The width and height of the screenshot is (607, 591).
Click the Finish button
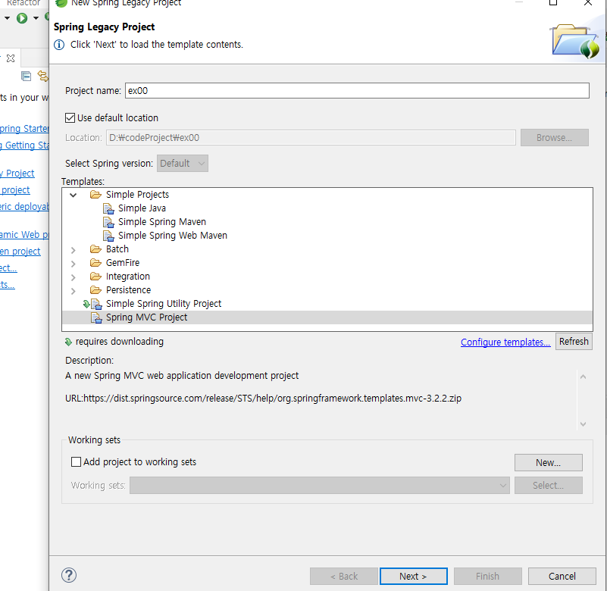pyautogui.click(x=488, y=577)
